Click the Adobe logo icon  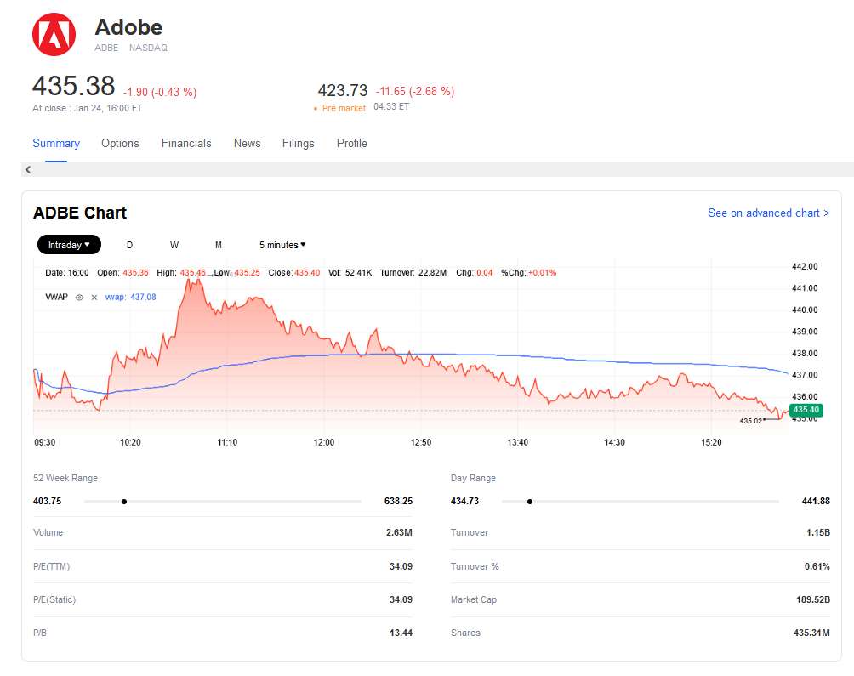pyautogui.click(x=54, y=35)
